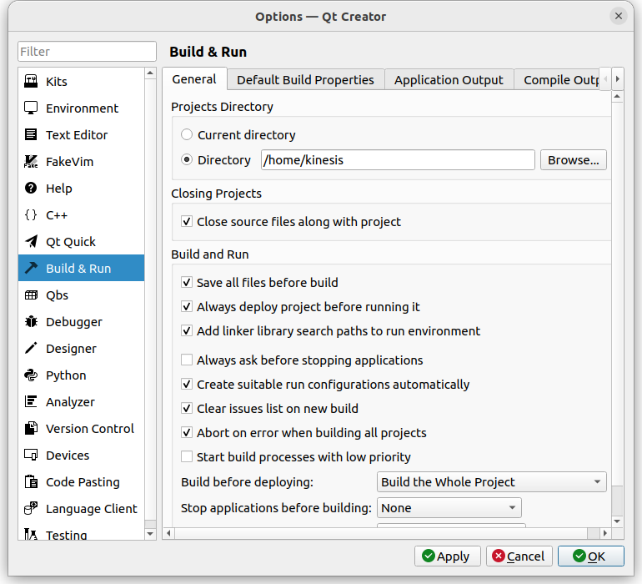Open the Text Editor category icon
The width and height of the screenshot is (642, 584).
31,134
